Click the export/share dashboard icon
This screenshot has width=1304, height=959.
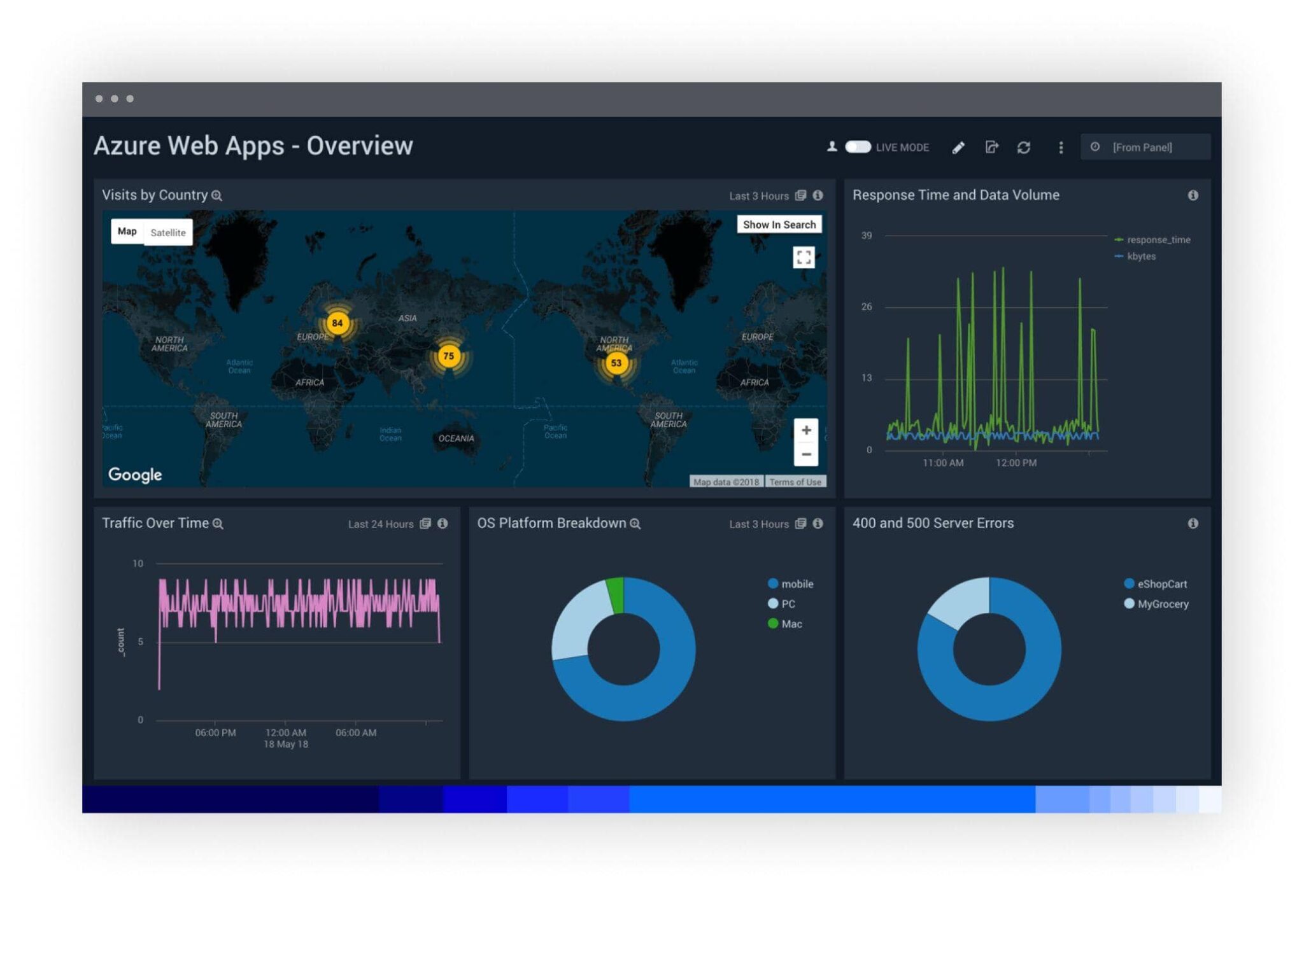(x=991, y=147)
